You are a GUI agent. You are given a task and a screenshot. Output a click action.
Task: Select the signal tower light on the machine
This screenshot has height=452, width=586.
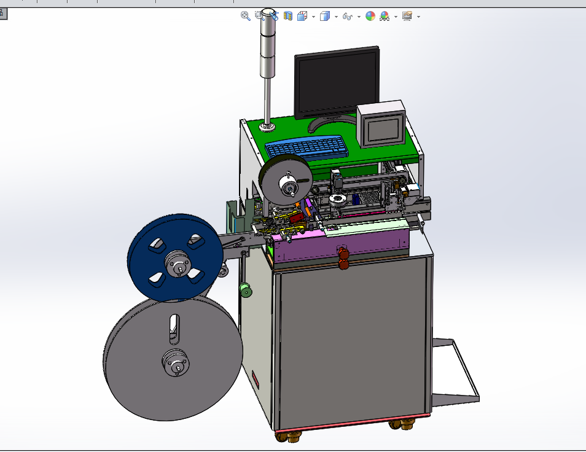click(x=267, y=45)
